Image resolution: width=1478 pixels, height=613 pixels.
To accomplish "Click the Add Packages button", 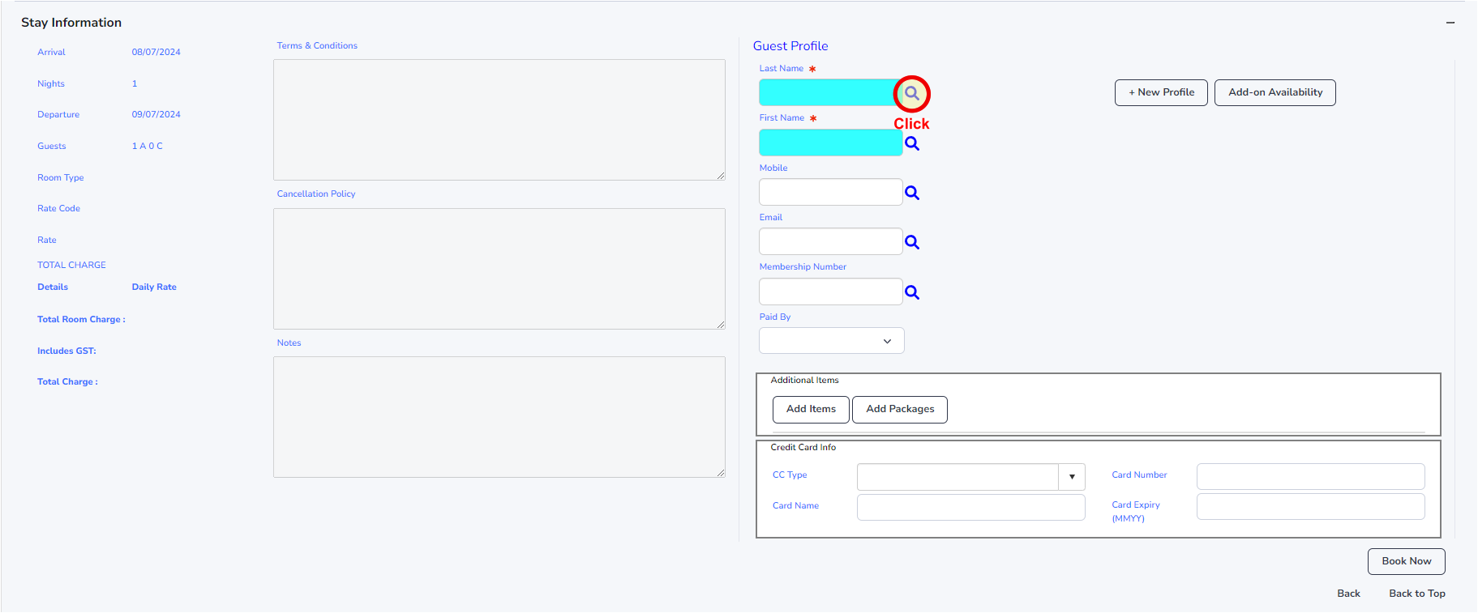I will point(900,409).
